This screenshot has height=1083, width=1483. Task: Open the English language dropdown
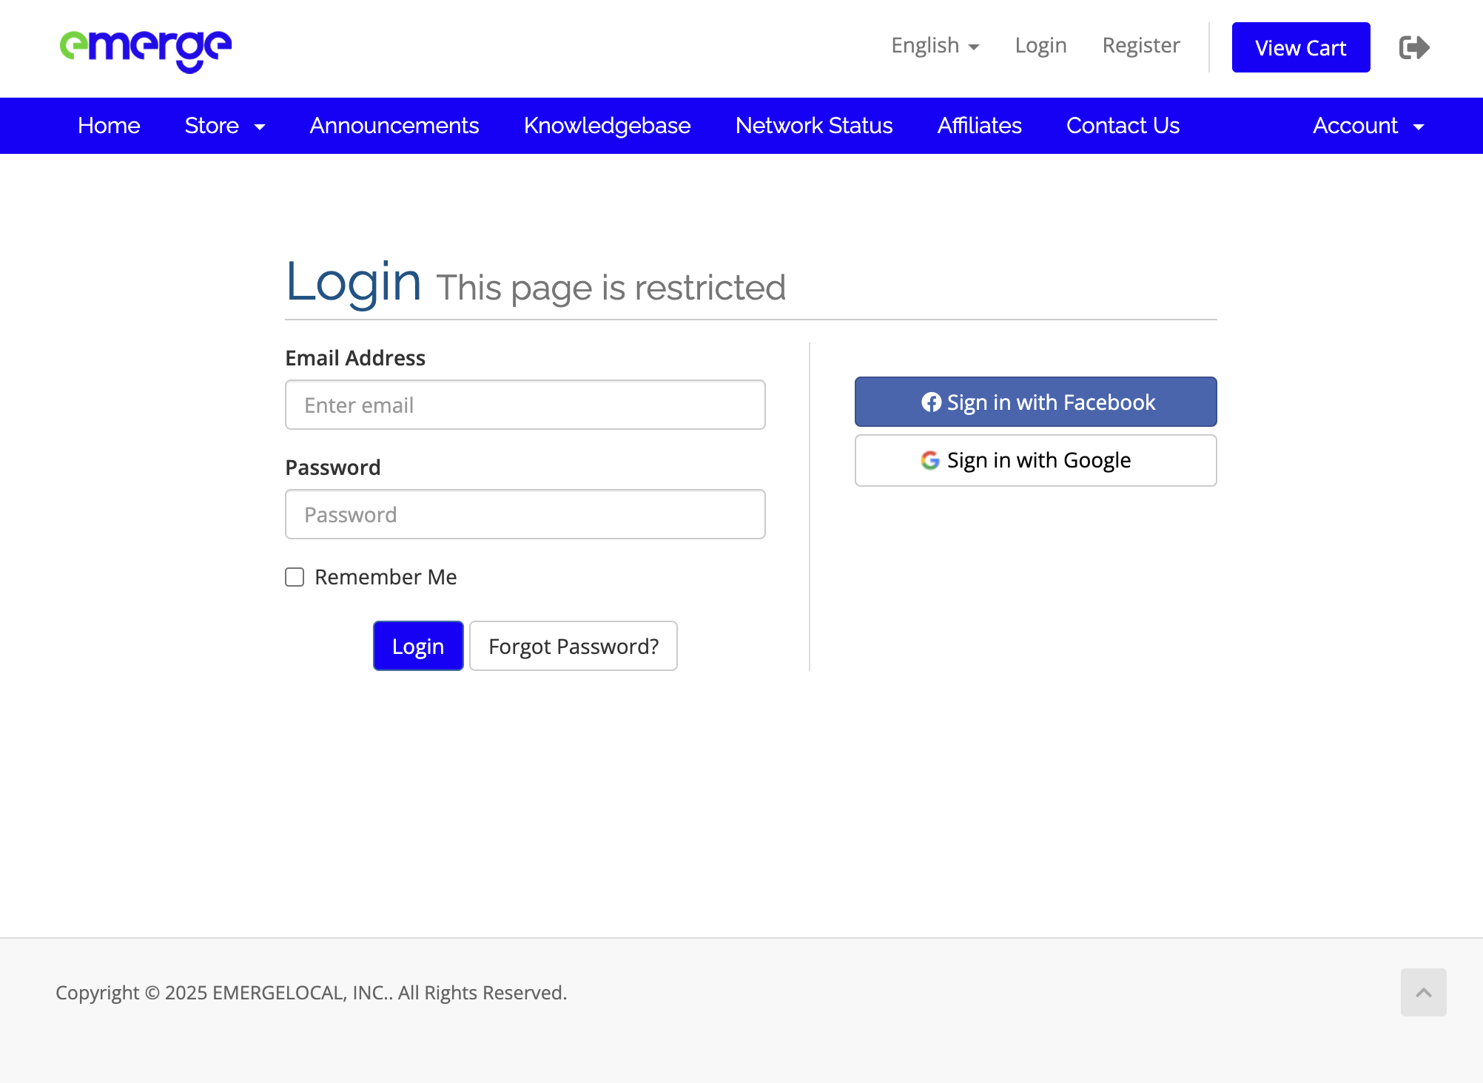click(935, 46)
